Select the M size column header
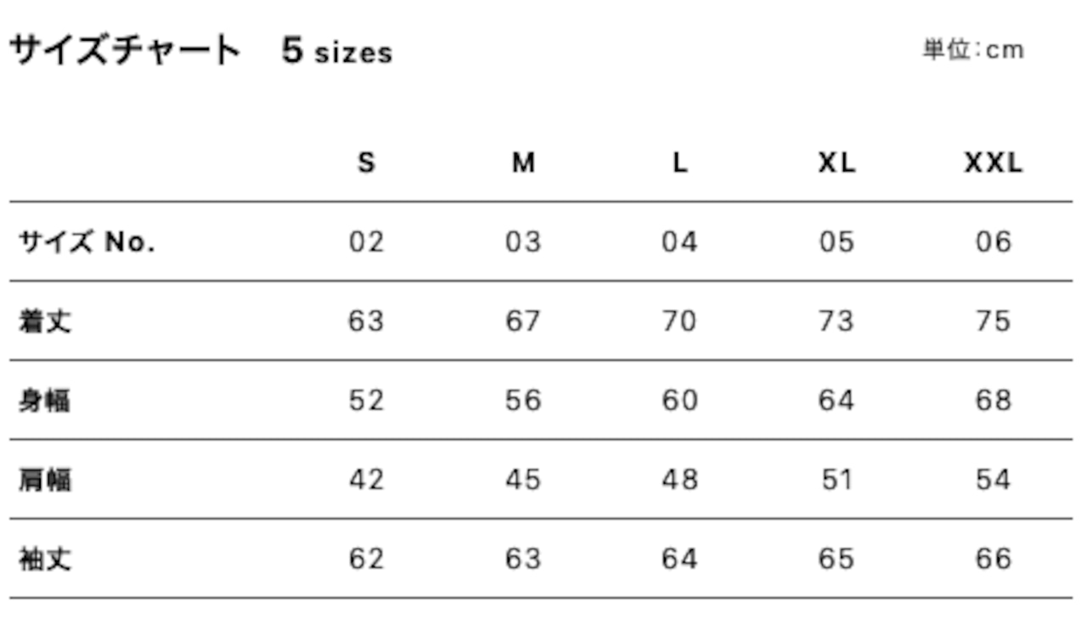Image resolution: width=1087 pixels, height=641 pixels. click(x=523, y=162)
